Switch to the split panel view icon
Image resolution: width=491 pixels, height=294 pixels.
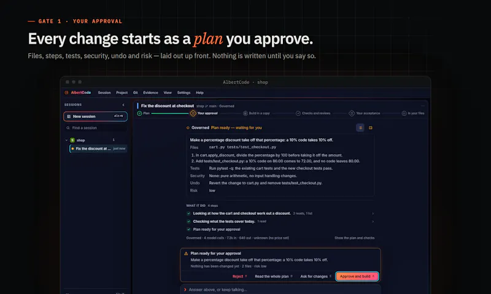point(371,128)
